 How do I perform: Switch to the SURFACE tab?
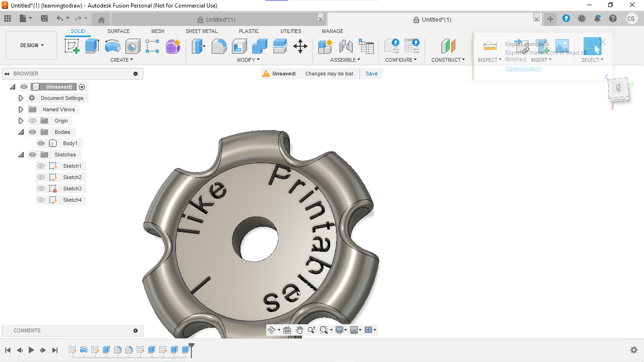click(118, 31)
